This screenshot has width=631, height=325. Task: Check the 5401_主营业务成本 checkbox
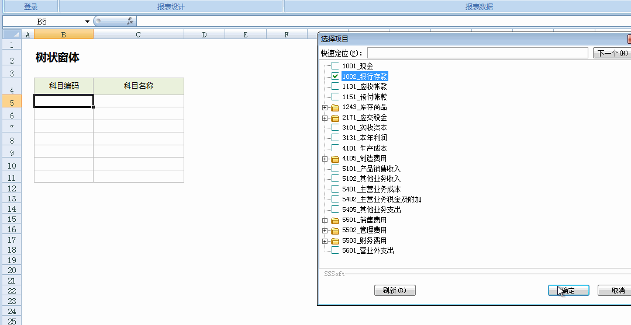coord(335,189)
